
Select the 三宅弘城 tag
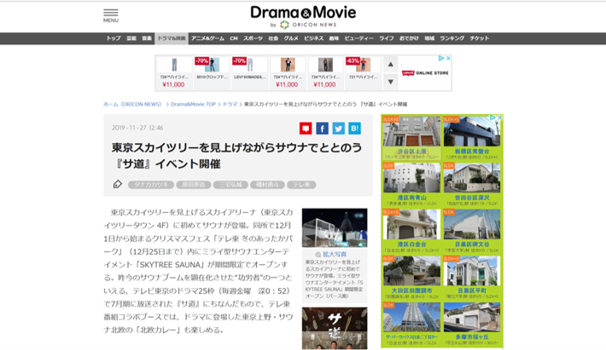point(230,185)
